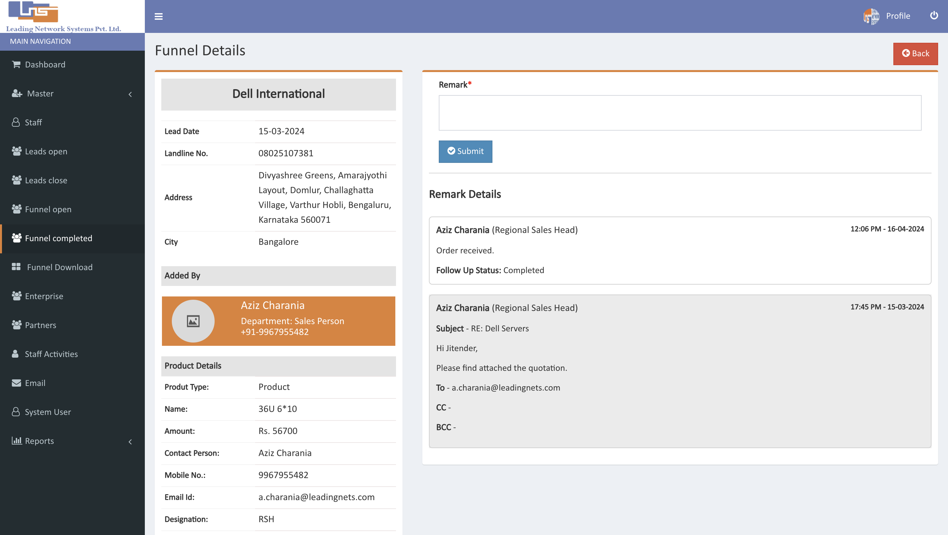Click Partners sidebar navigation item
Image resolution: width=948 pixels, height=535 pixels.
(x=40, y=325)
